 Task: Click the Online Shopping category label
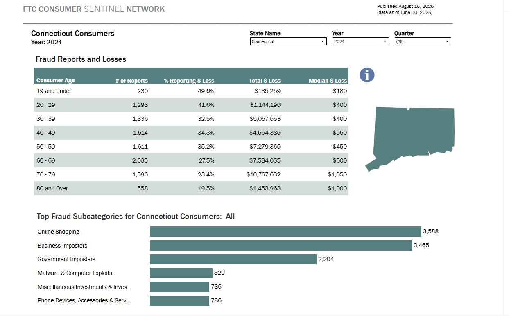pyautogui.click(x=59, y=232)
